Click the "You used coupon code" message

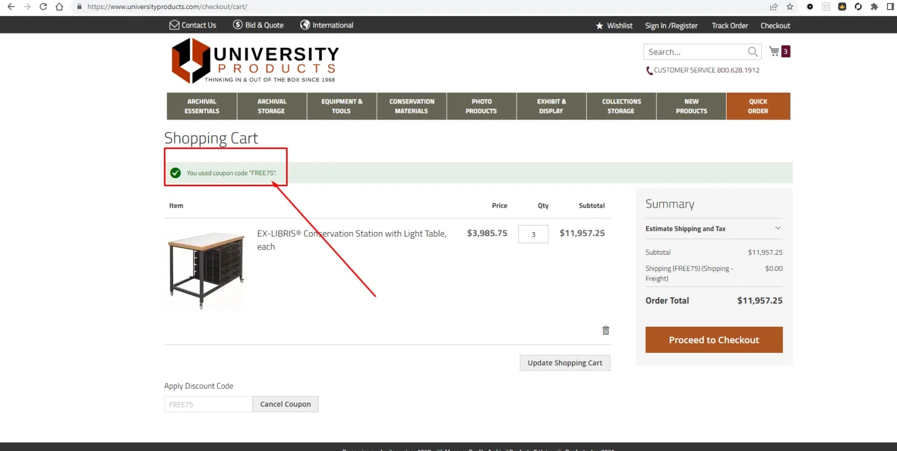point(231,173)
